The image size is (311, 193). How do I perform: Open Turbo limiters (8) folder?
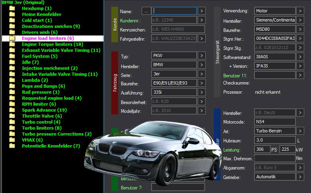click(x=42, y=128)
